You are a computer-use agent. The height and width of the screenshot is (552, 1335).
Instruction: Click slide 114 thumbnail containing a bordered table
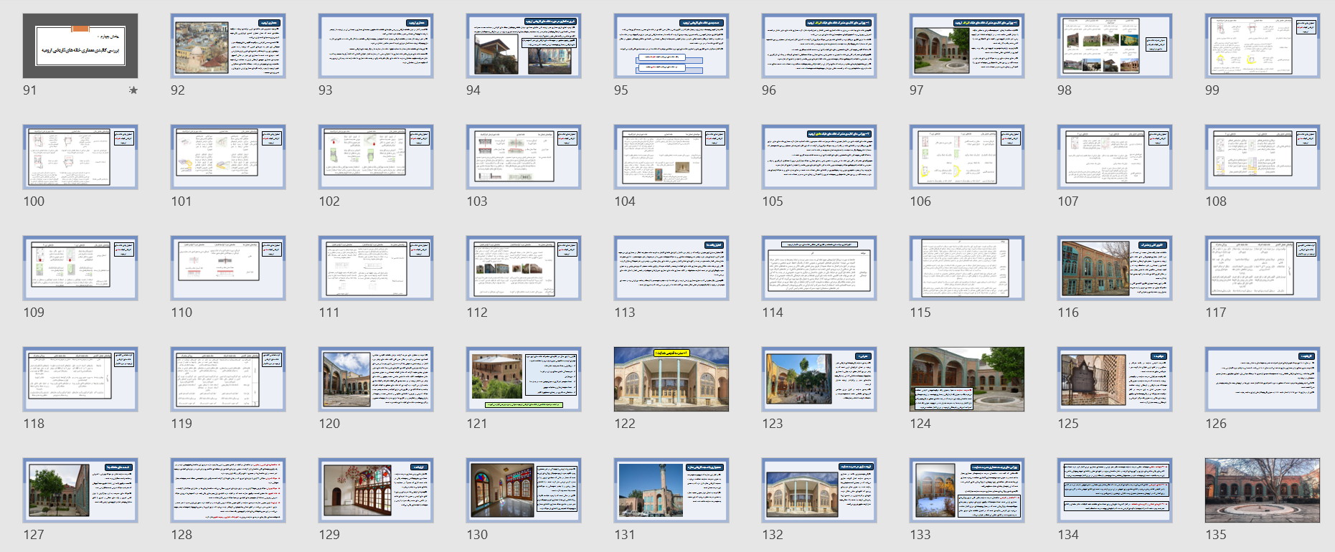click(819, 268)
